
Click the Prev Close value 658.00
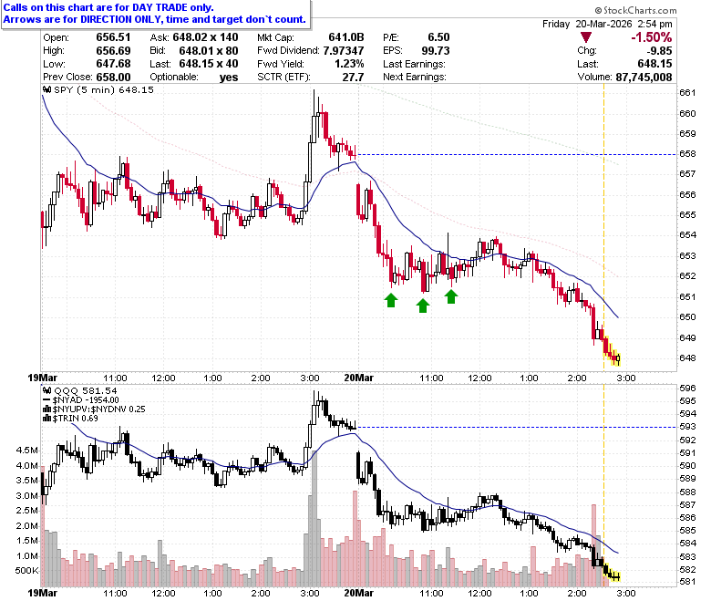[113, 77]
